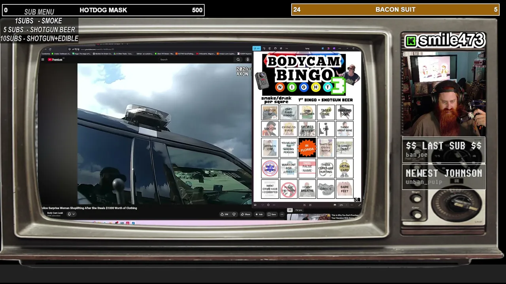
Task: Click the filmstrip icon at Photos bottom left
Action: point(255,205)
